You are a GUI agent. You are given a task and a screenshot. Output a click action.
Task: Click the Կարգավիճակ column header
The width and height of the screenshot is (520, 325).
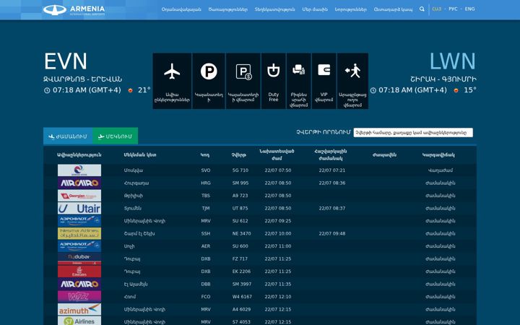(438, 155)
